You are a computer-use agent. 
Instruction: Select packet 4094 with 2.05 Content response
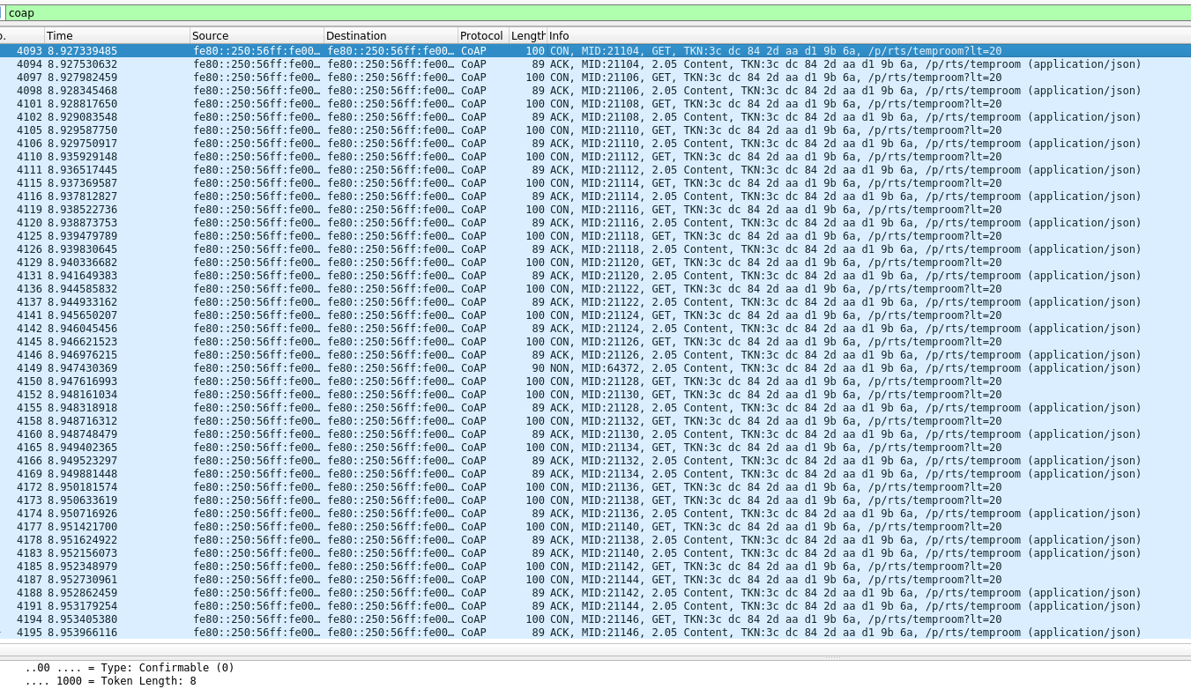click(353, 63)
